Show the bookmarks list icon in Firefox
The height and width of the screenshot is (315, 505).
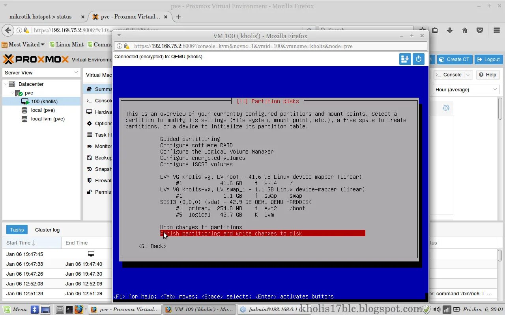(435, 30)
